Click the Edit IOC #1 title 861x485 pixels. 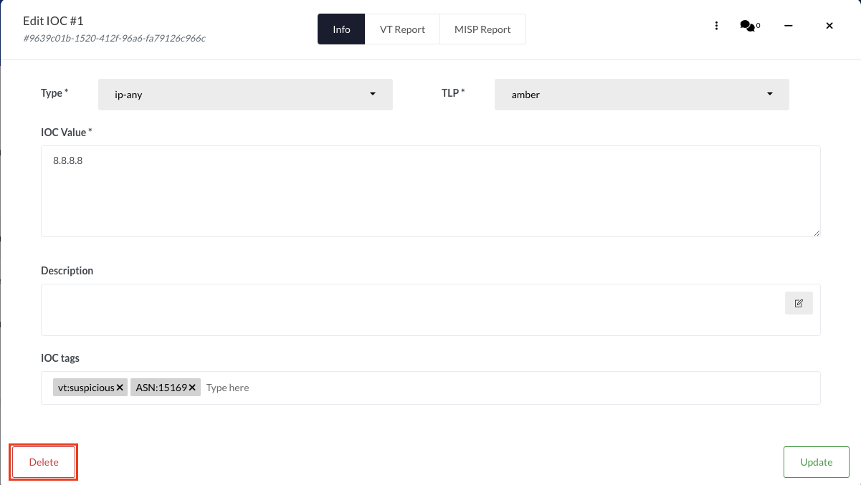point(54,21)
